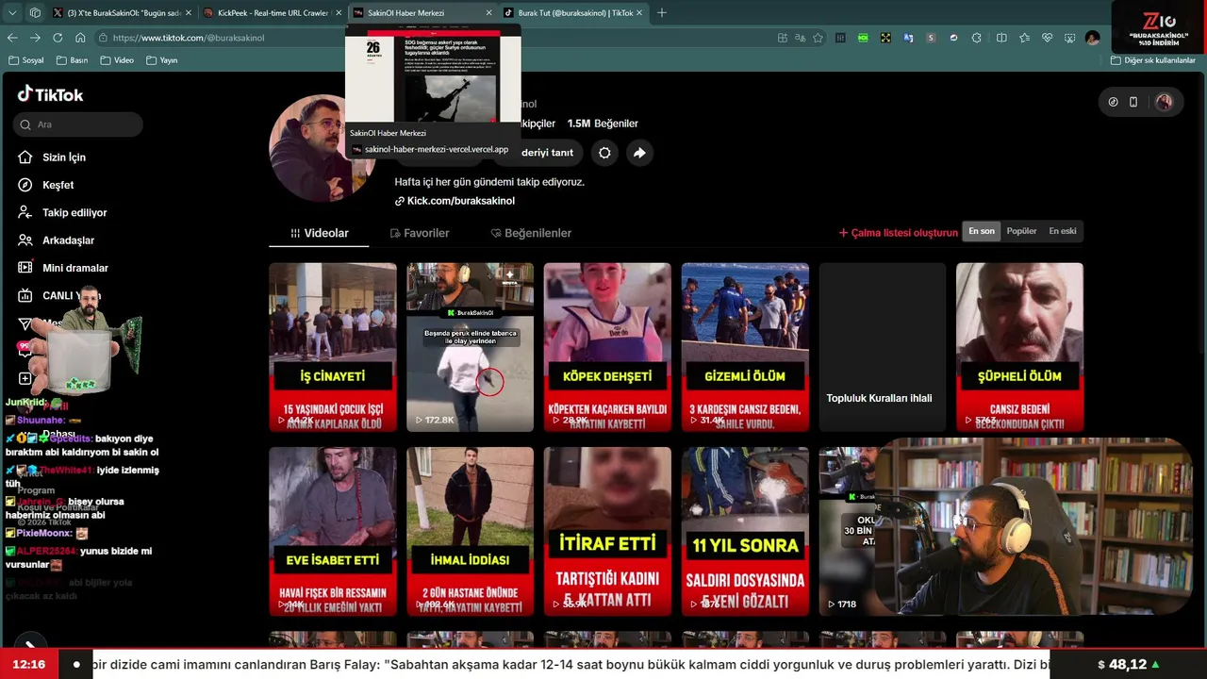Switch to the KickPeek browser tab
The height and width of the screenshot is (679, 1207).
click(271, 13)
